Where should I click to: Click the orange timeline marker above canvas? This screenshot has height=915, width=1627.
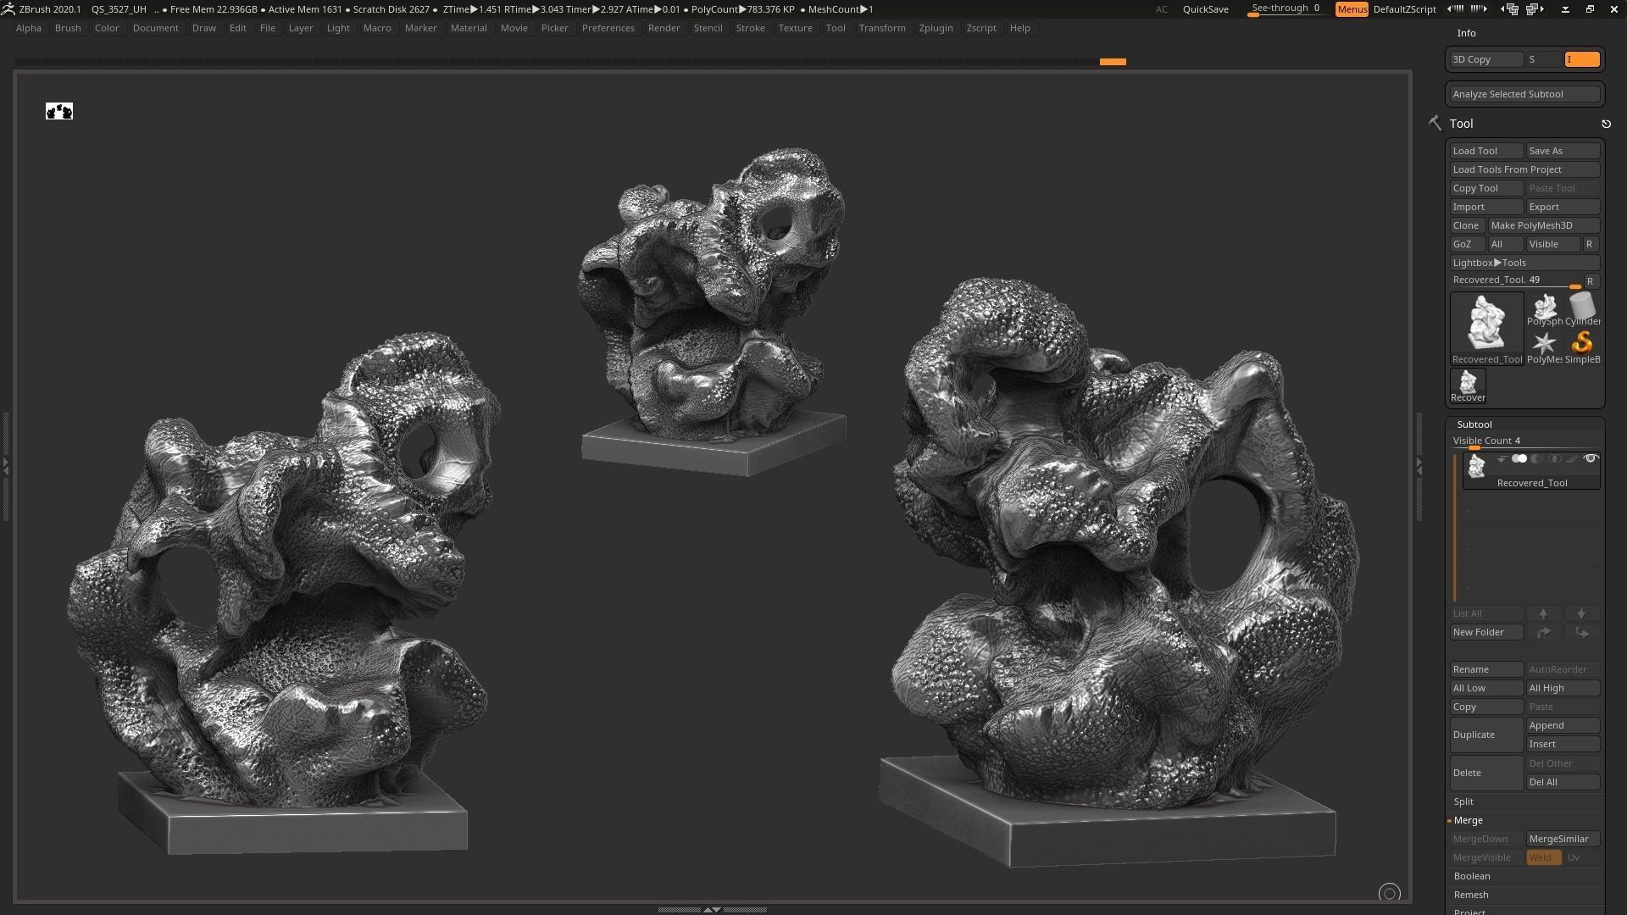pos(1113,62)
